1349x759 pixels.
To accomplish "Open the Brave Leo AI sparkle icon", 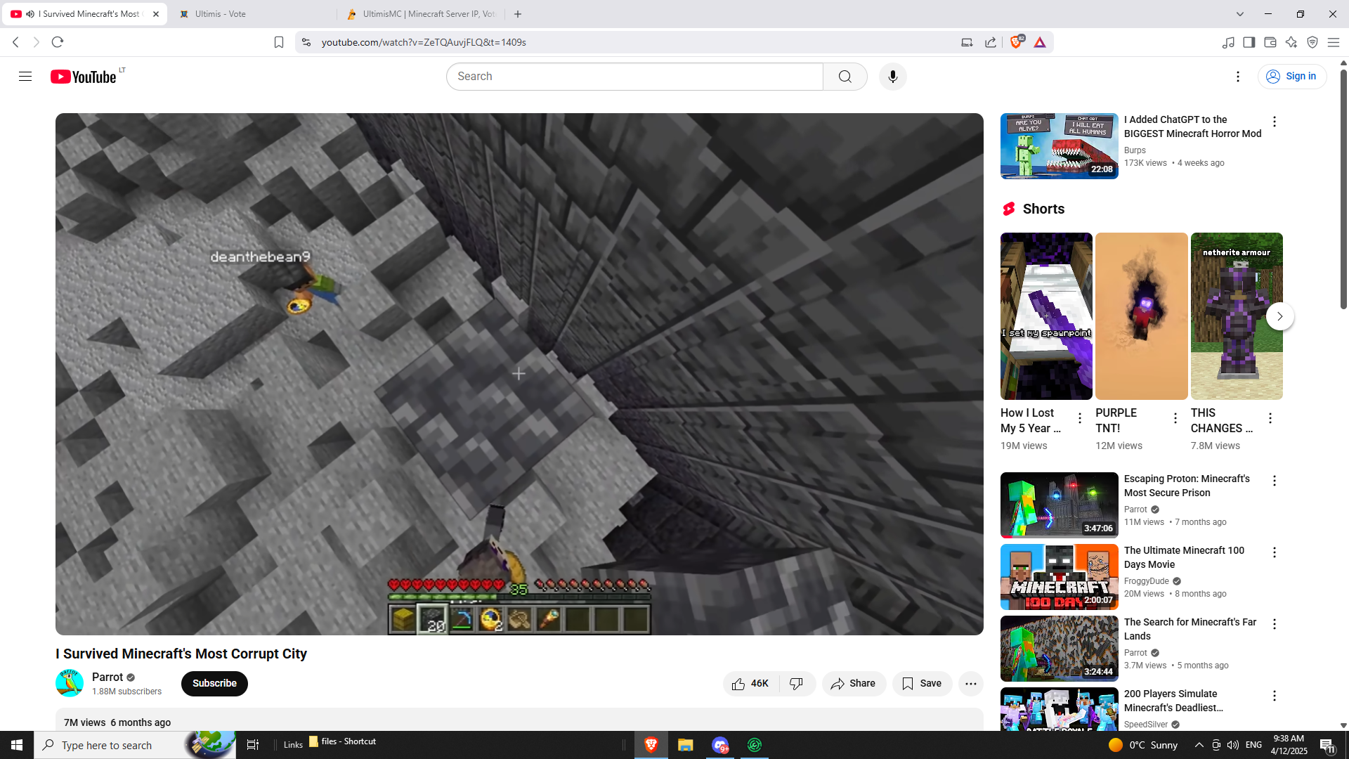I will point(1291,42).
